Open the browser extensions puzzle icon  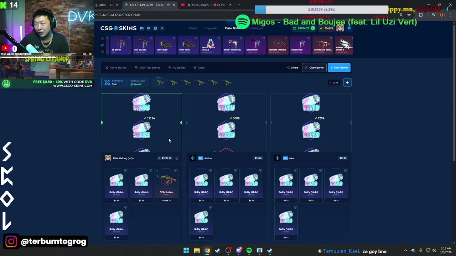tap(421, 15)
